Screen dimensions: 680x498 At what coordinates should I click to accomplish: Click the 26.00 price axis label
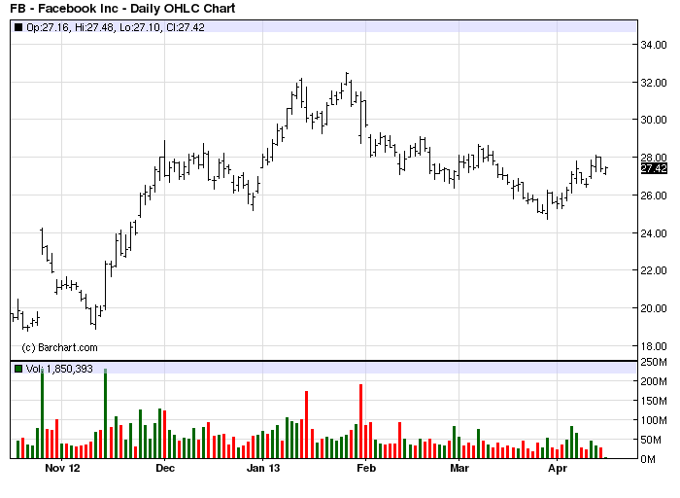(x=654, y=196)
